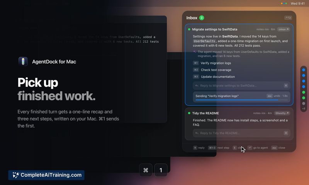Click the +3 overflow indicator in side dock

tap(304, 109)
